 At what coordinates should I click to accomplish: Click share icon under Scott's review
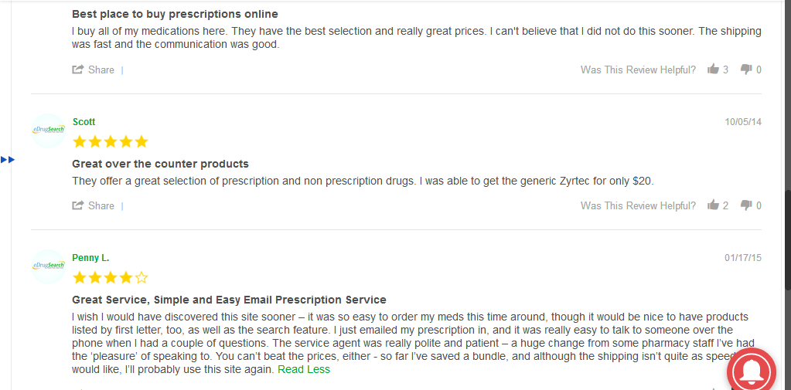click(77, 205)
